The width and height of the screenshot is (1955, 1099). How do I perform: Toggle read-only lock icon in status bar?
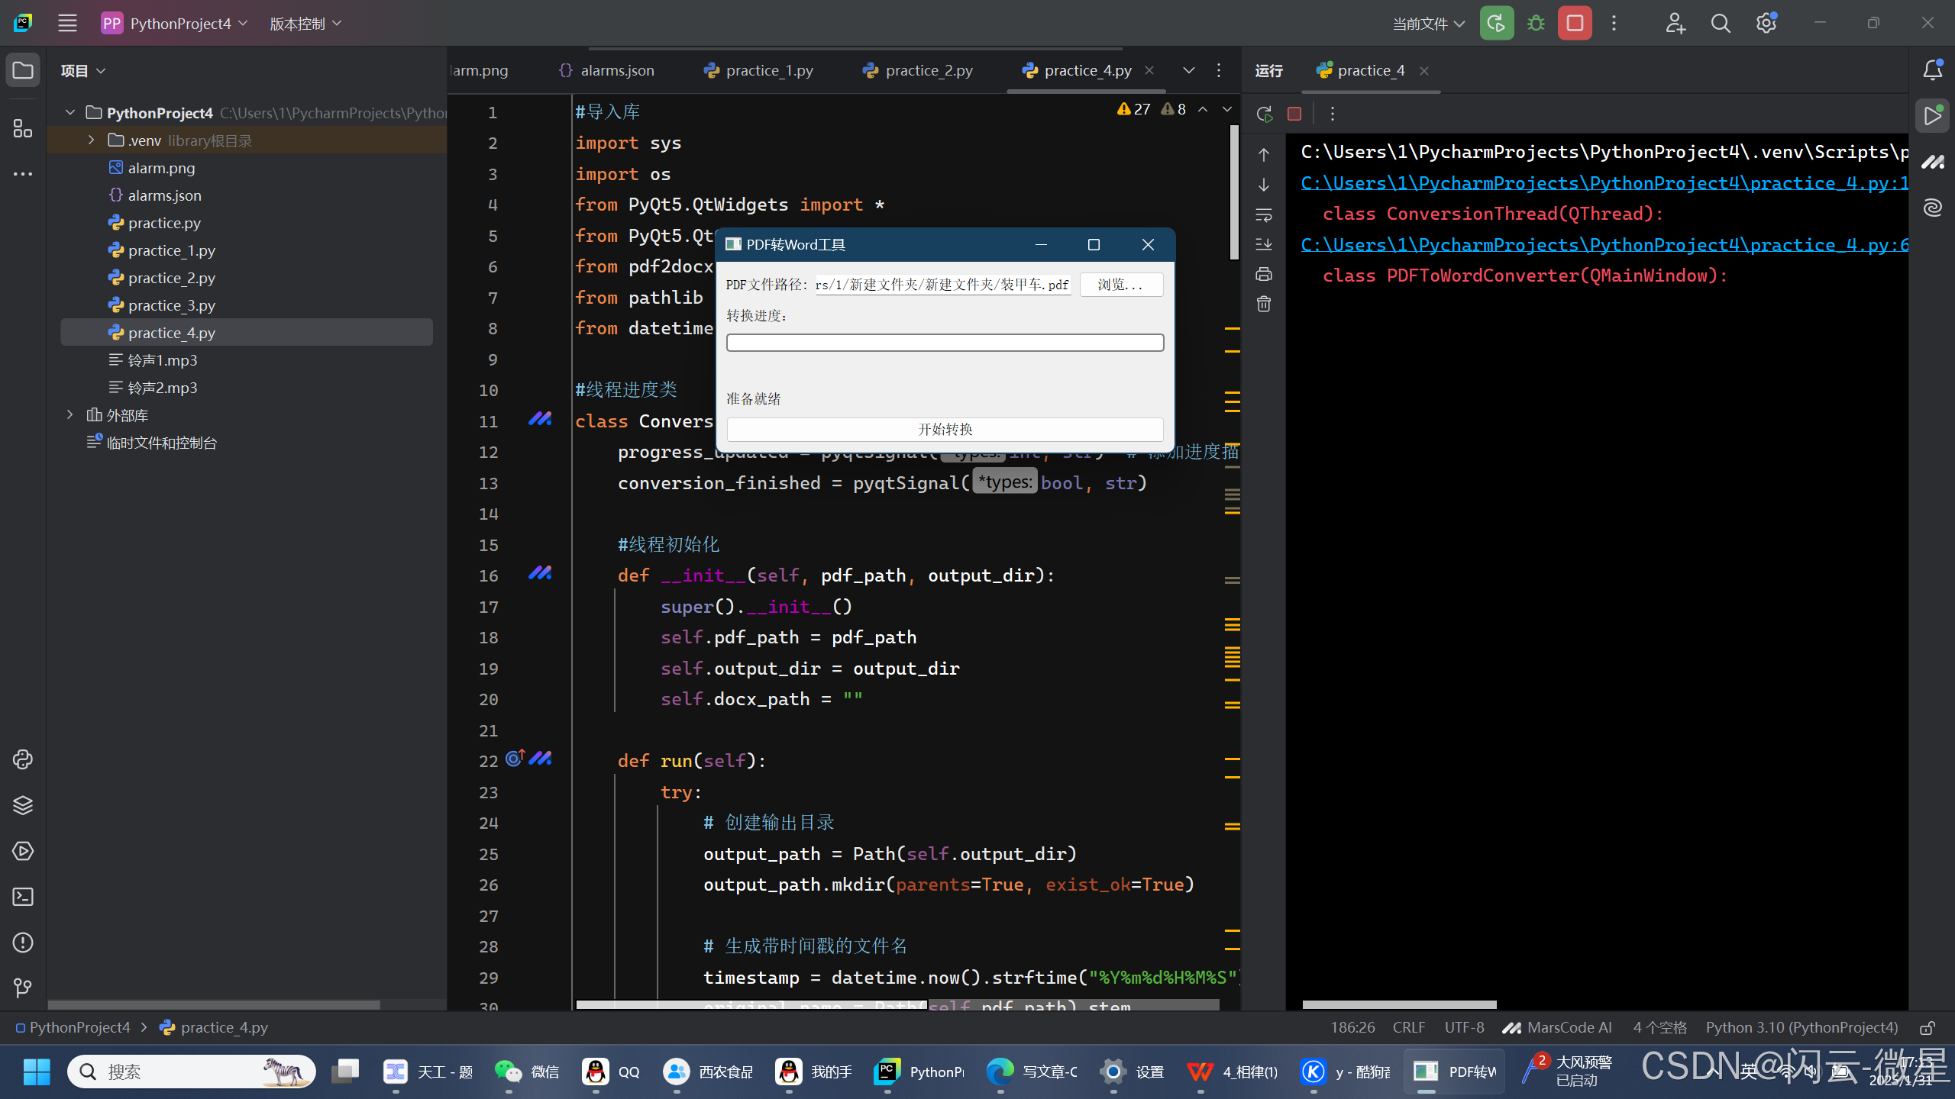1927,1028
